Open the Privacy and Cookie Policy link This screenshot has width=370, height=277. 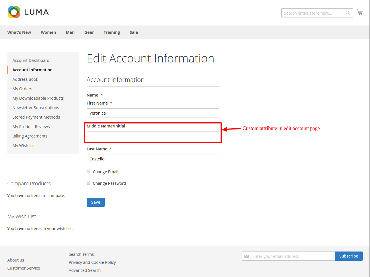(92, 262)
